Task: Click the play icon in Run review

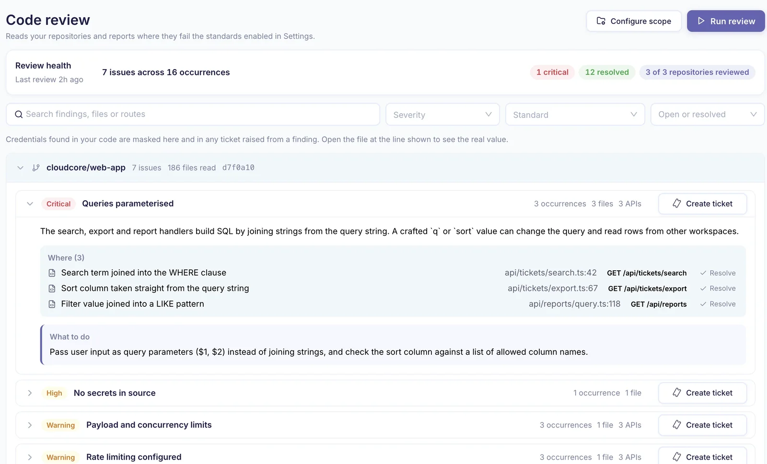Action: click(x=701, y=21)
